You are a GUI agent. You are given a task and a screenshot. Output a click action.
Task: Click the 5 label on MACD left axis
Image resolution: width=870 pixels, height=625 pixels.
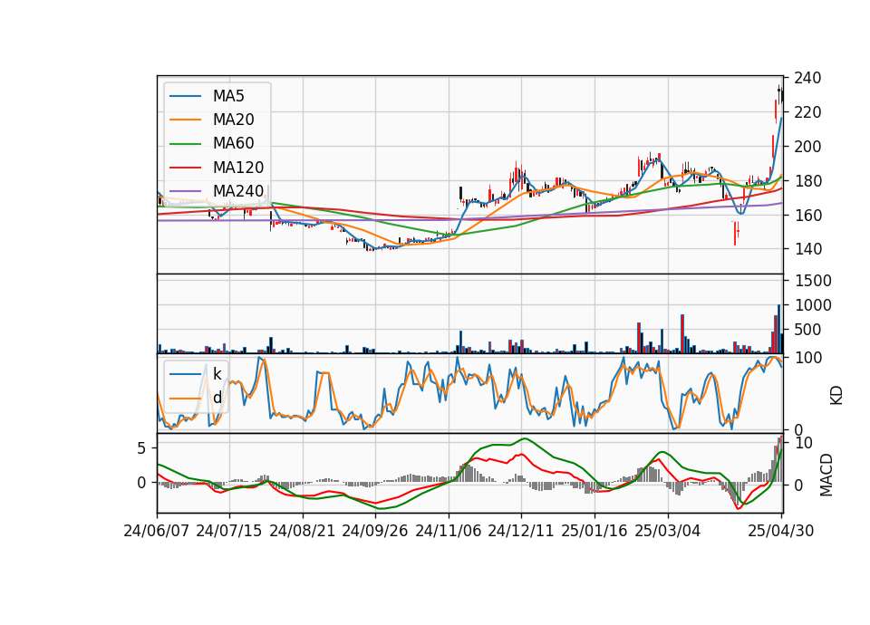141,448
